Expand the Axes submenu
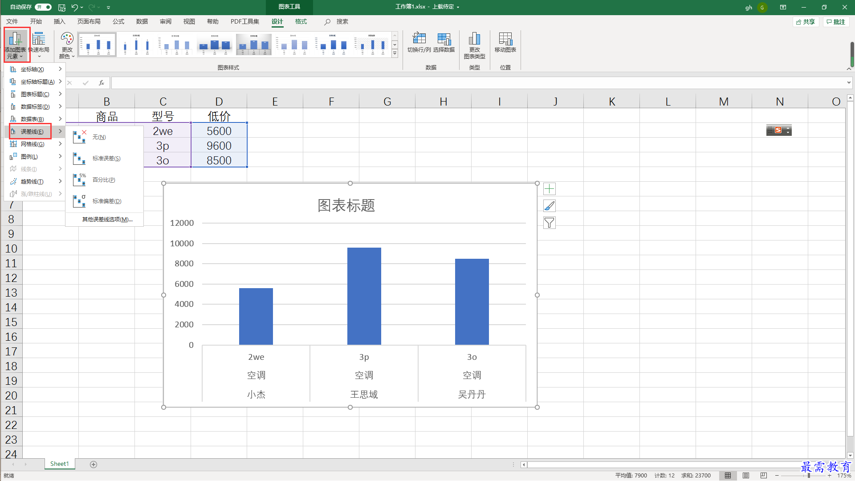This screenshot has height=481, width=855. [35, 69]
